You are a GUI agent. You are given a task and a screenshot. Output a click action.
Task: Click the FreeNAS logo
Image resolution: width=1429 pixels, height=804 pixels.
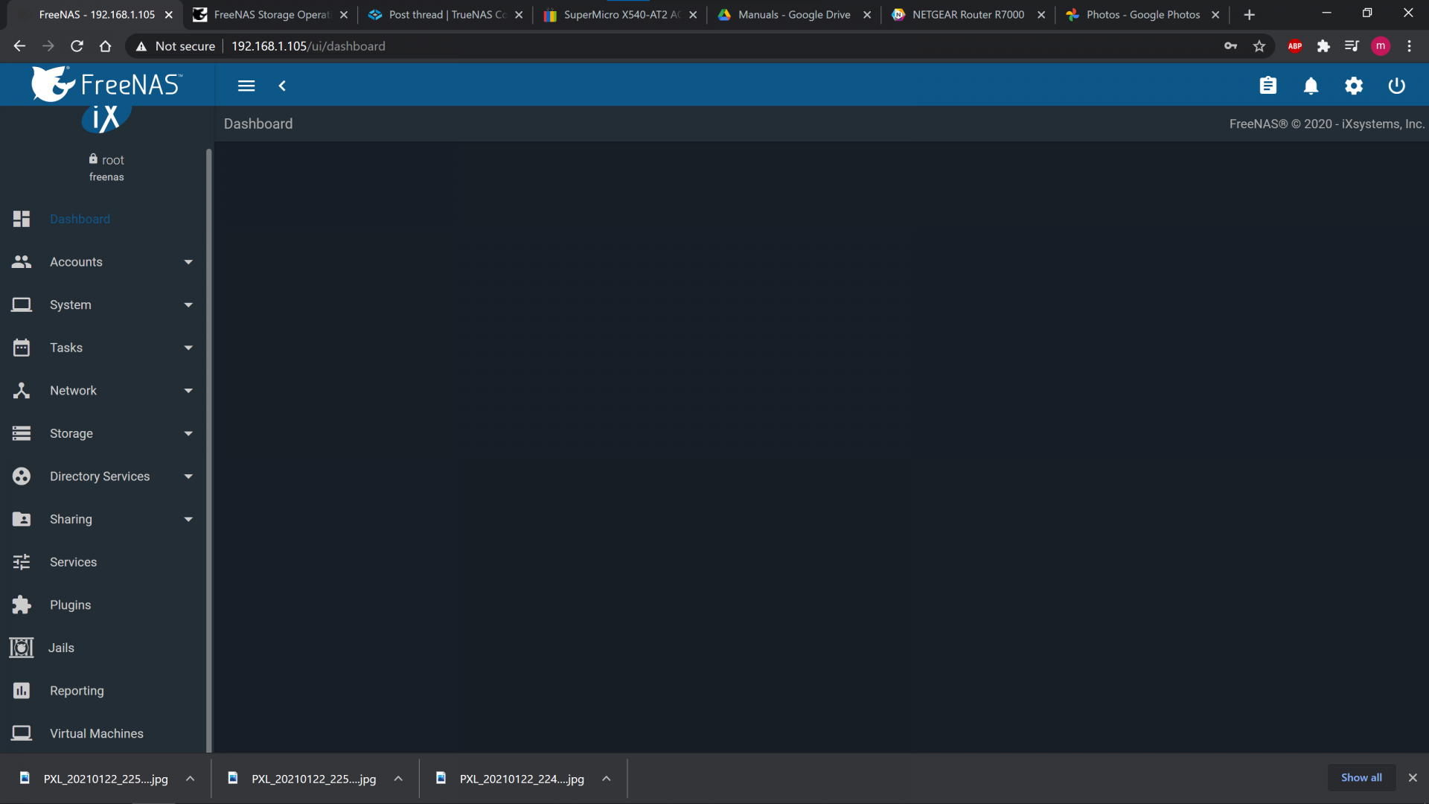(x=106, y=84)
